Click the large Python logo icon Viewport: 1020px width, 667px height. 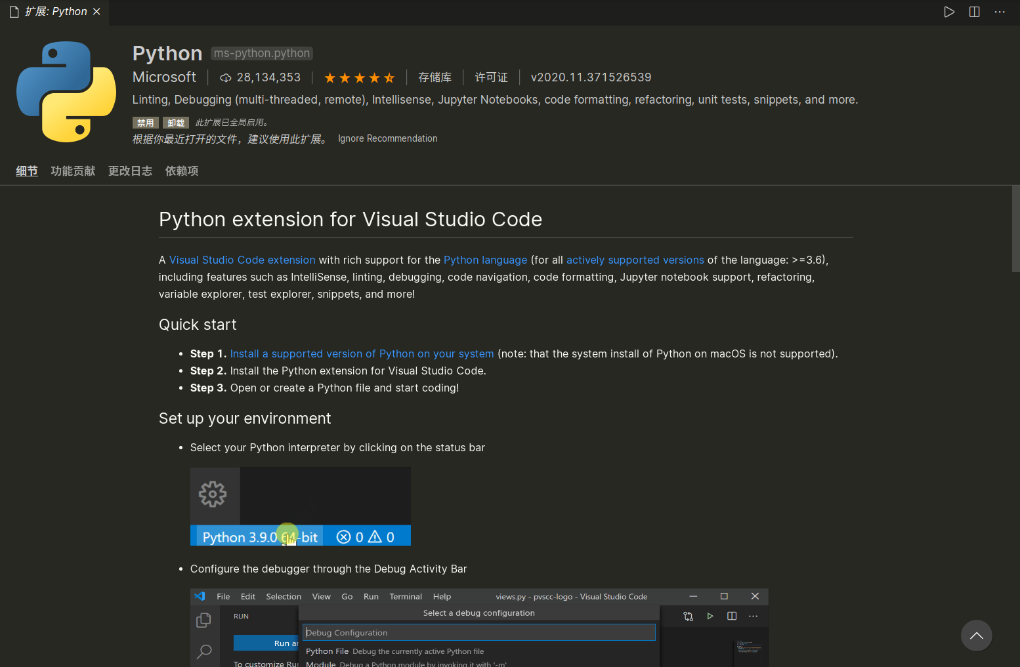click(x=66, y=92)
